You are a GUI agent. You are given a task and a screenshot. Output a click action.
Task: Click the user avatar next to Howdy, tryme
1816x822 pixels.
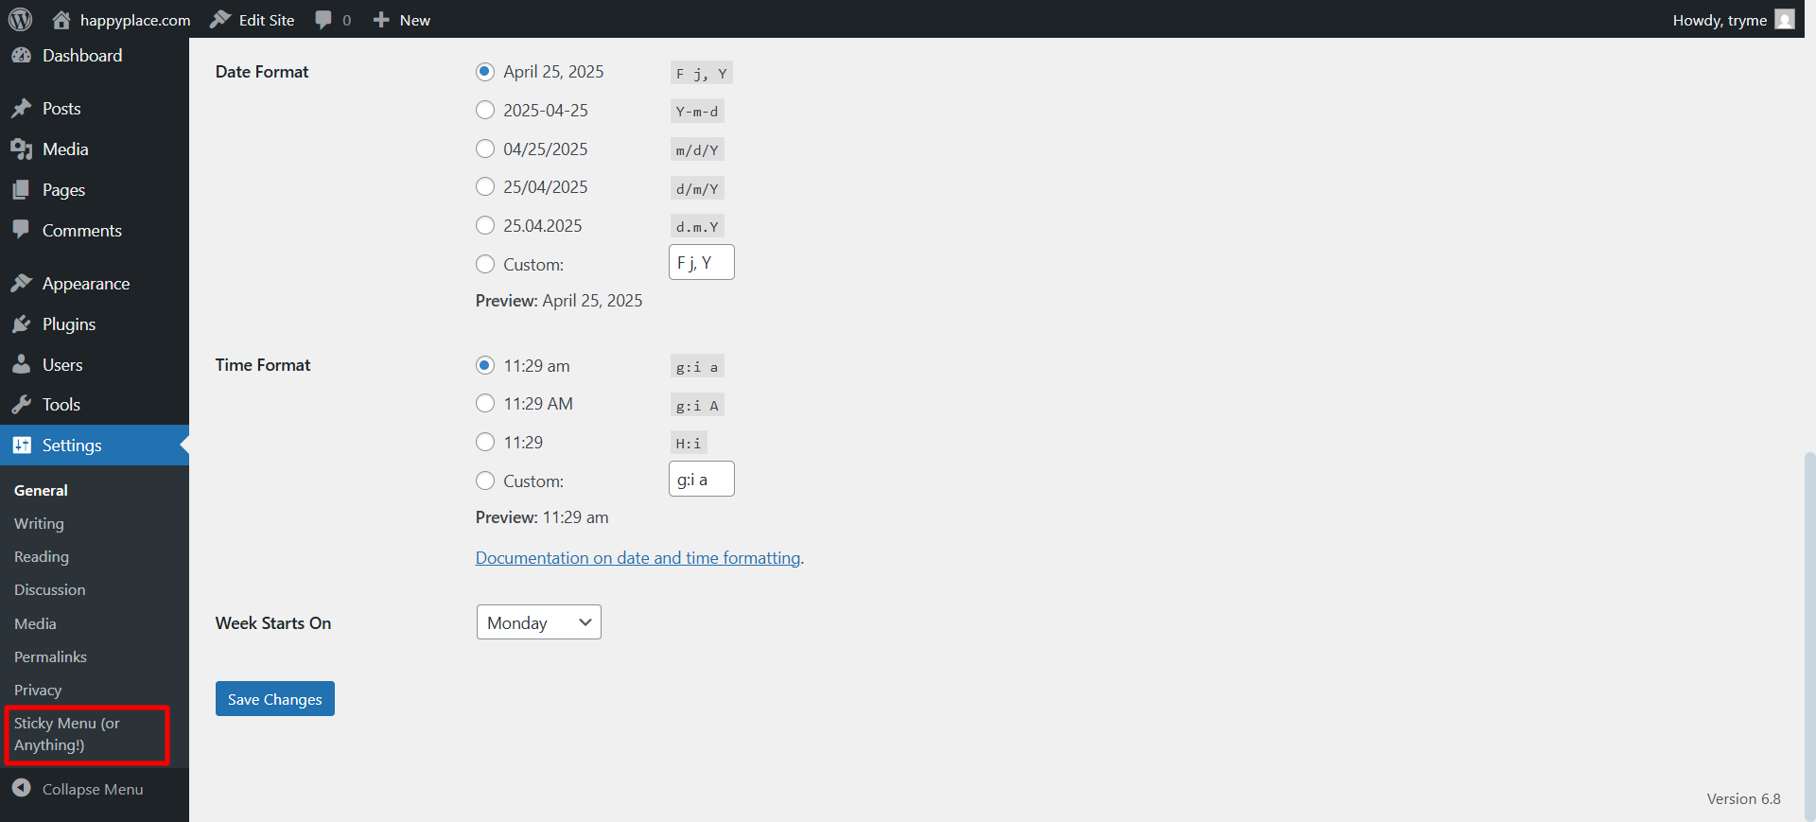1785,20
